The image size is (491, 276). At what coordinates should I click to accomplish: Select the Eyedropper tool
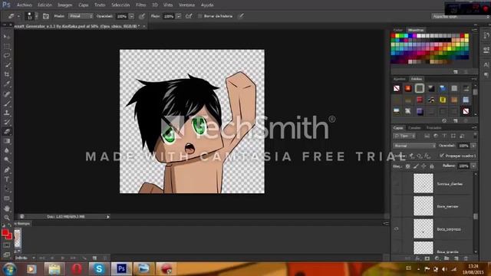click(x=7, y=84)
